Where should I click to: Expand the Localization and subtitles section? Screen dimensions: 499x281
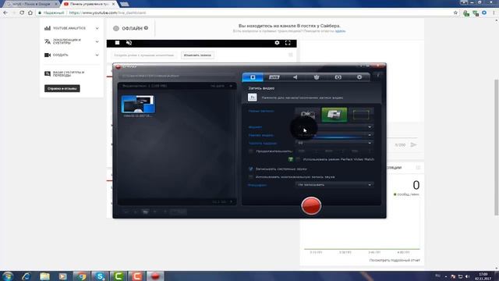(x=97, y=41)
